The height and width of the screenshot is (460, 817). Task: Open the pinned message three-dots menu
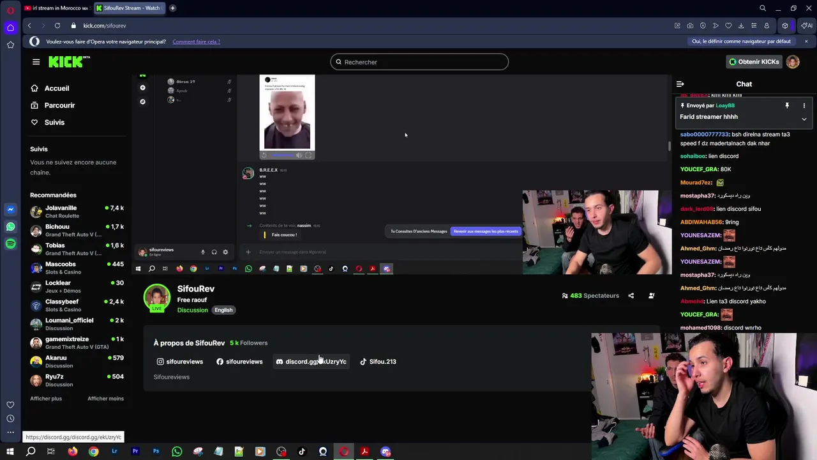[804, 105]
